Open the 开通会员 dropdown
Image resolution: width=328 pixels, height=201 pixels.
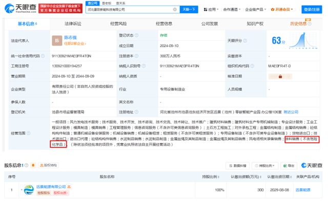click(282, 9)
